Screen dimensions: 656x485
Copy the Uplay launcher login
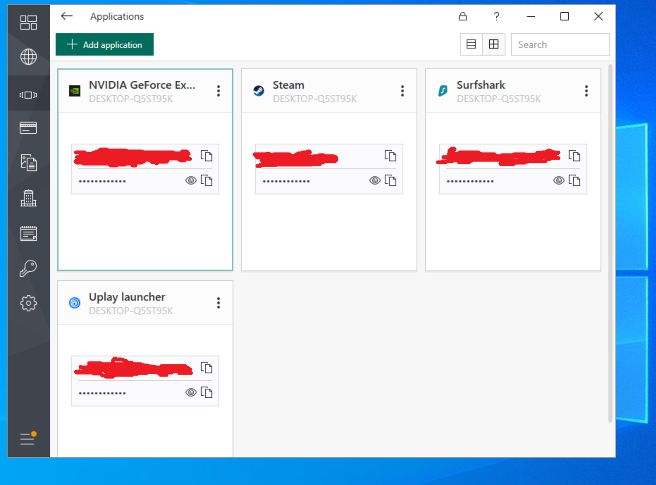(x=207, y=368)
